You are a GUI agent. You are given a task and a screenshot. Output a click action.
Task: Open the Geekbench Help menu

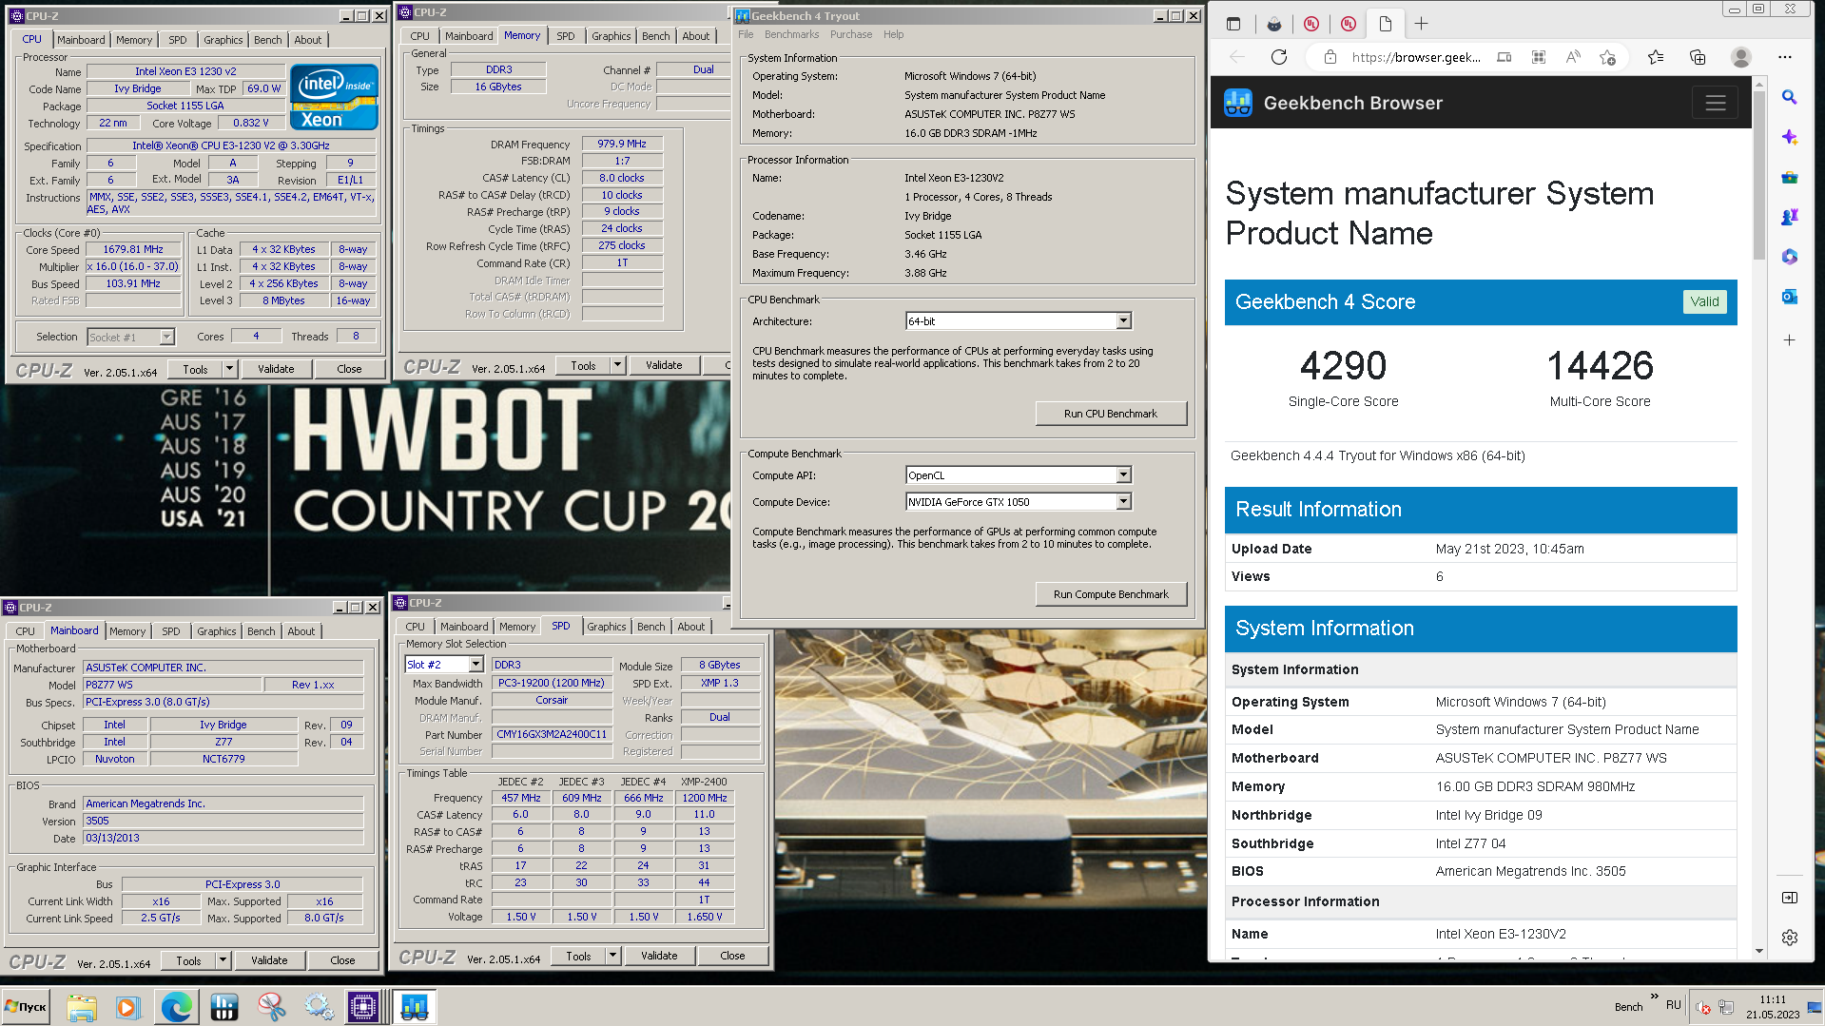click(x=893, y=34)
